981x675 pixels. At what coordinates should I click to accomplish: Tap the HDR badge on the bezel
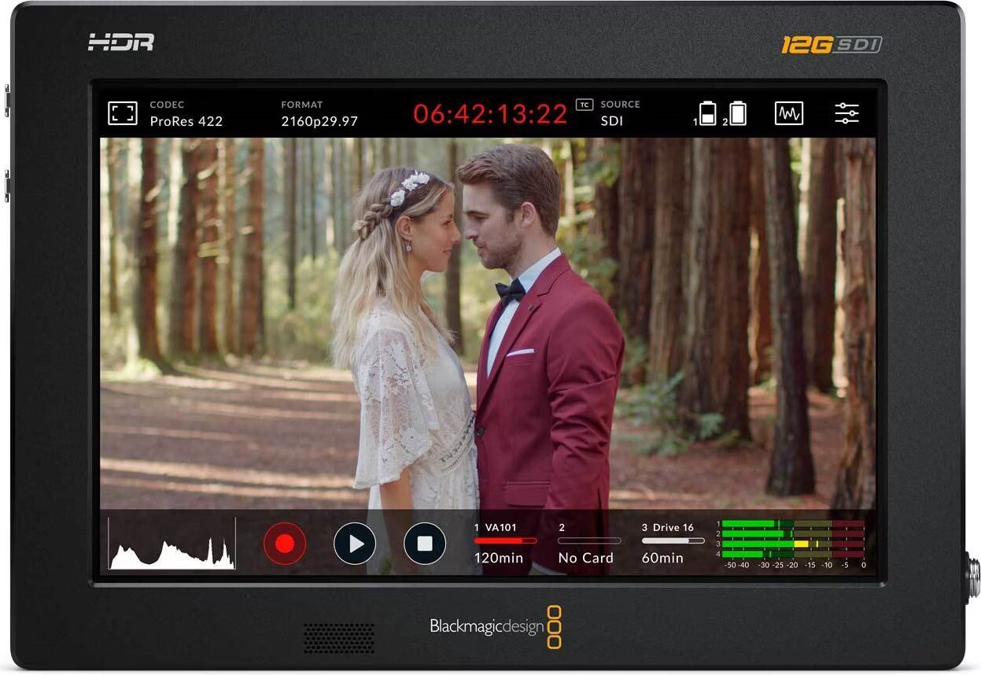click(120, 42)
